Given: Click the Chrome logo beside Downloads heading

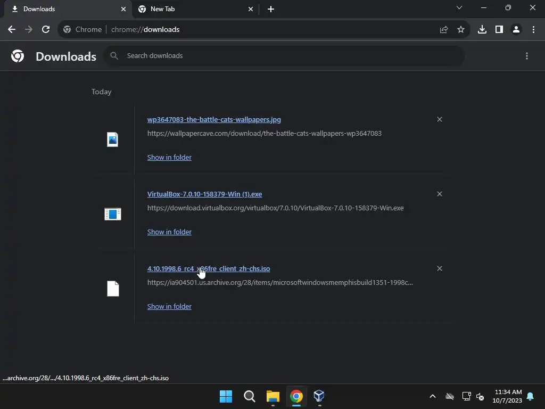Looking at the screenshot, I should tap(18, 56).
